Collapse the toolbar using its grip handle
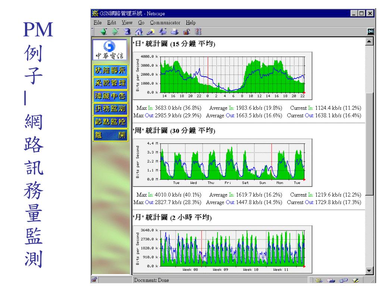The image size is (382, 286). [x=93, y=32]
